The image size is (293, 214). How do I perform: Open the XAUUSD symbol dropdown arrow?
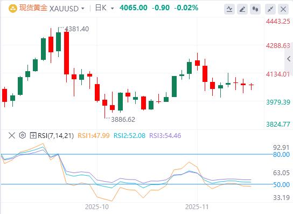82,9
